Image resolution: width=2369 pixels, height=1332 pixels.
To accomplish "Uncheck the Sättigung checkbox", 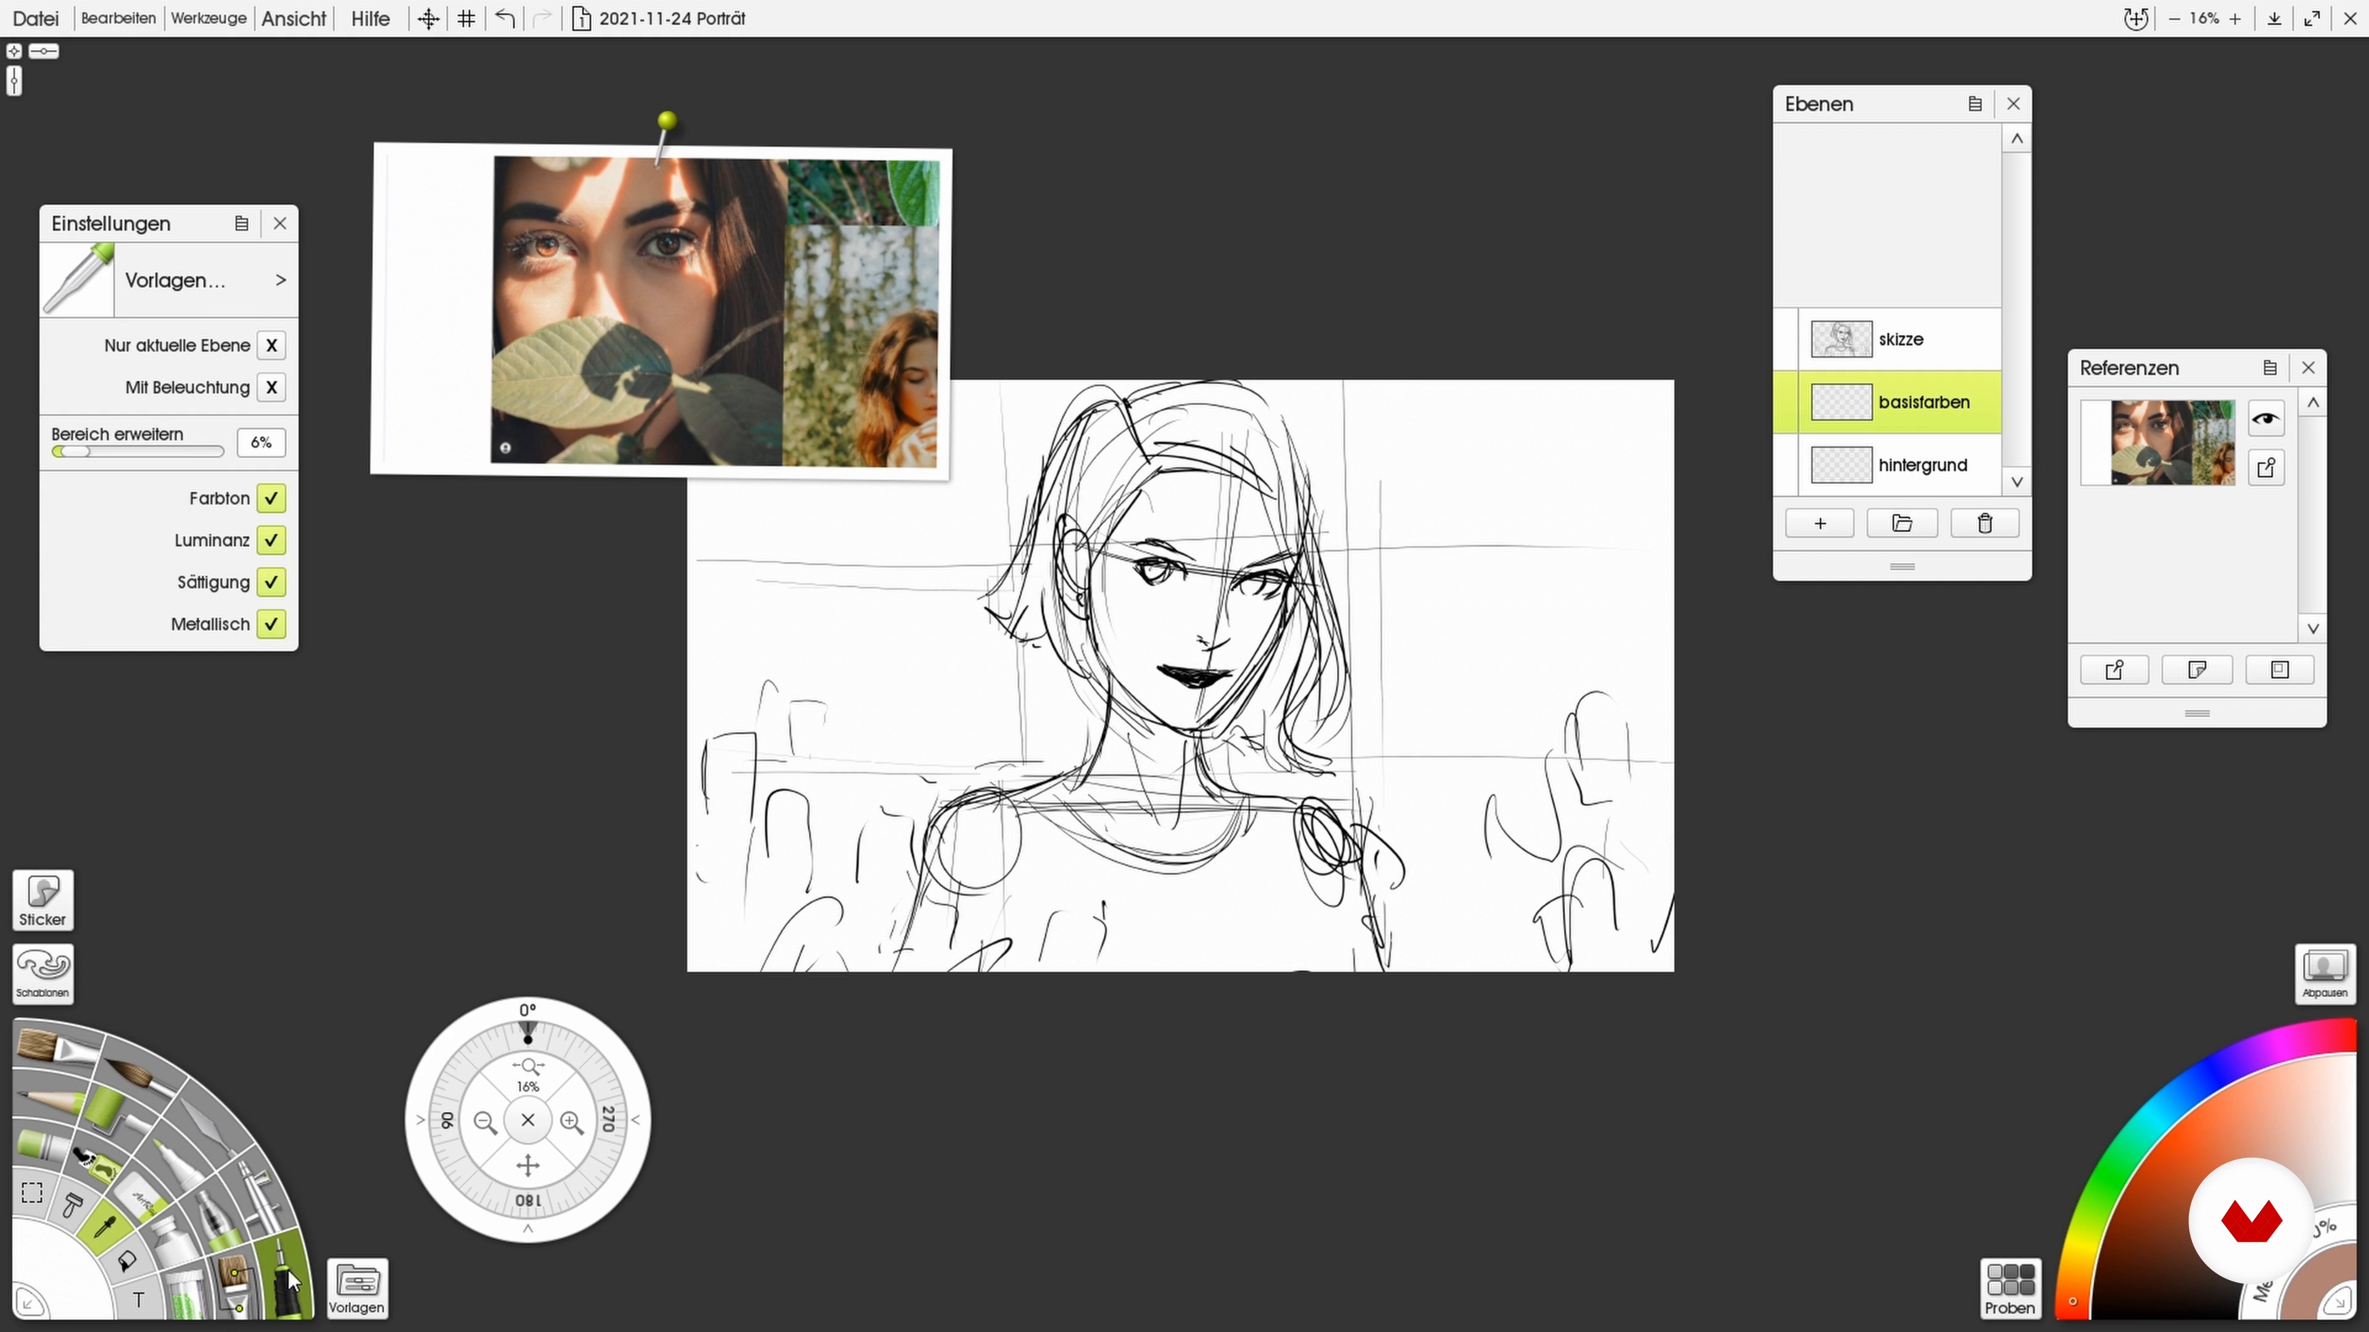I will 271,582.
